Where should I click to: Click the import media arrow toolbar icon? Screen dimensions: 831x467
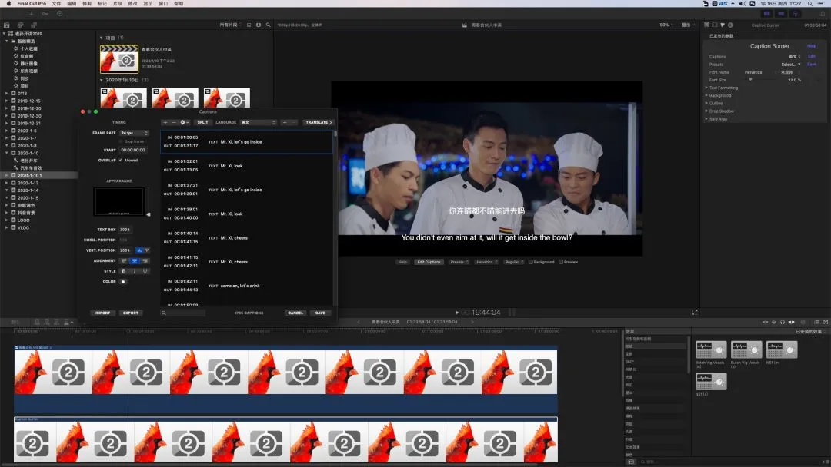(x=32, y=14)
